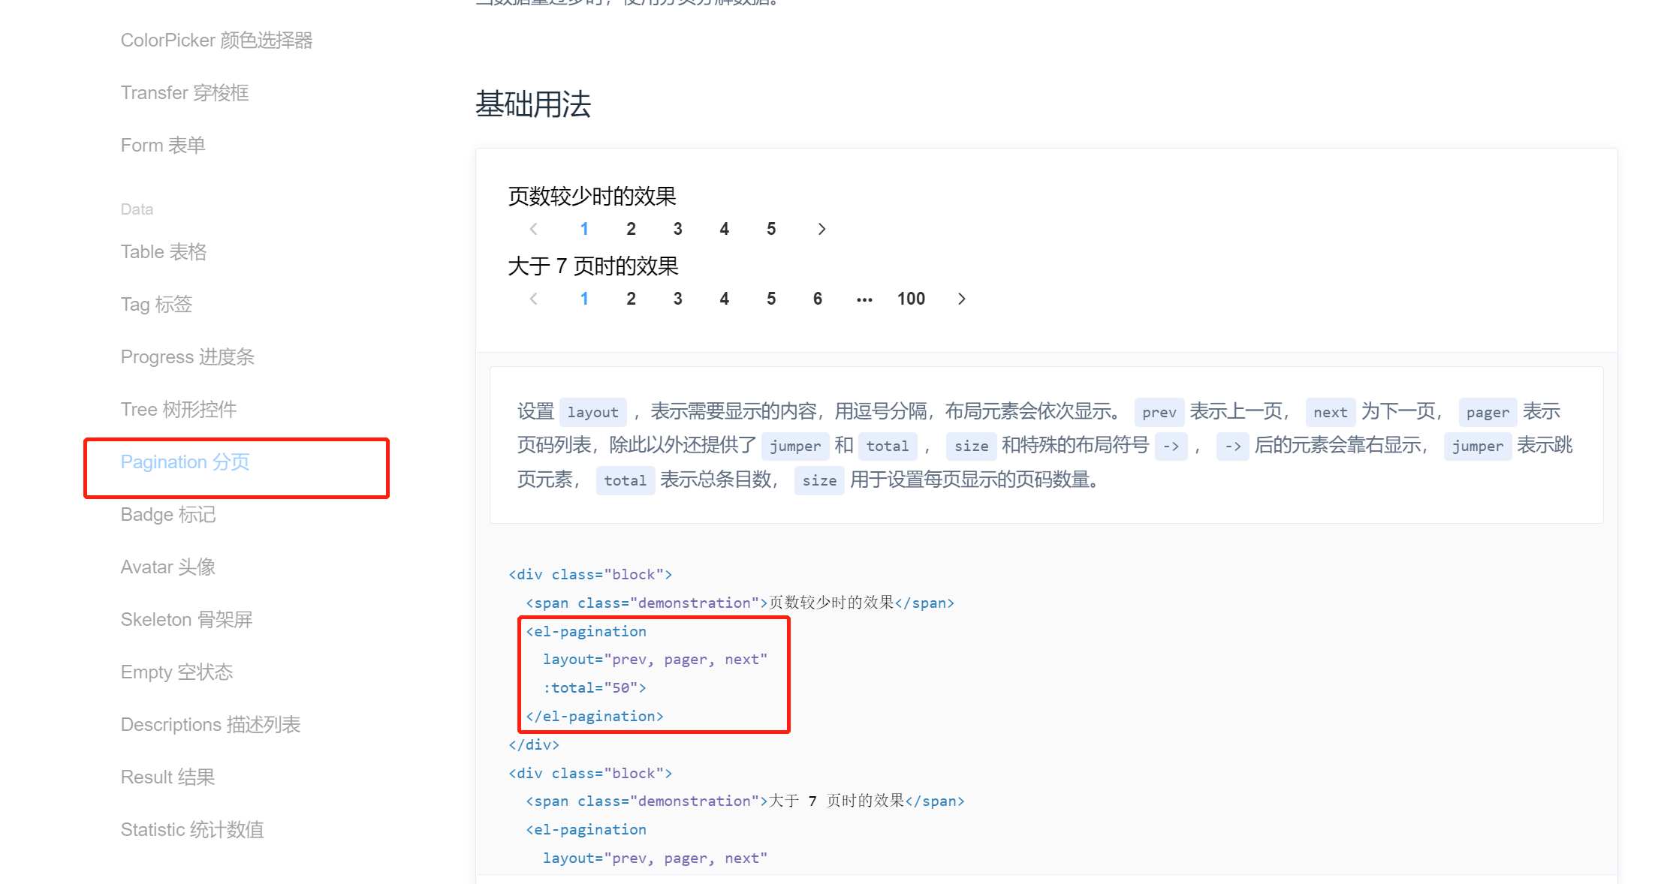Select page 3 in the first pagination

point(678,229)
